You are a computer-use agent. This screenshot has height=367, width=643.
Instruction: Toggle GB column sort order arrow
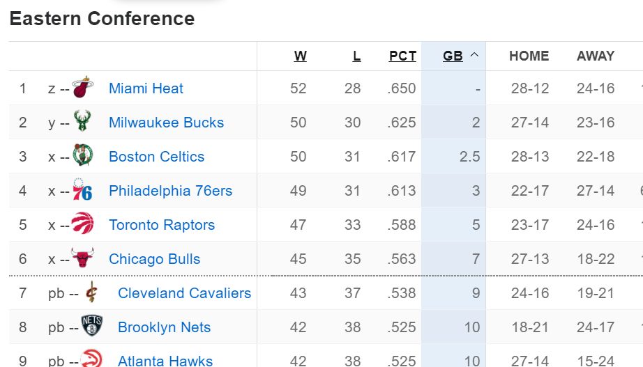click(474, 56)
